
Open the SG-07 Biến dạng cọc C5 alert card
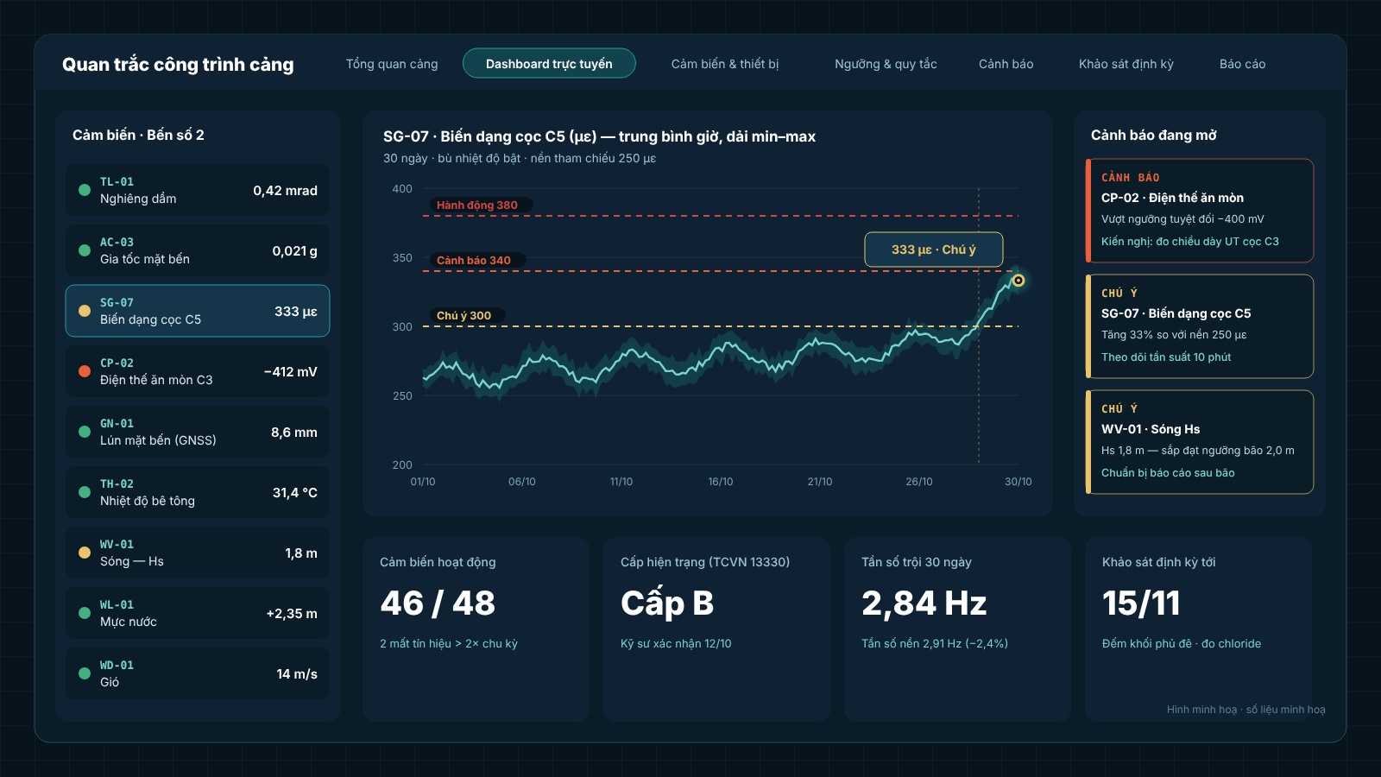click(1200, 326)
